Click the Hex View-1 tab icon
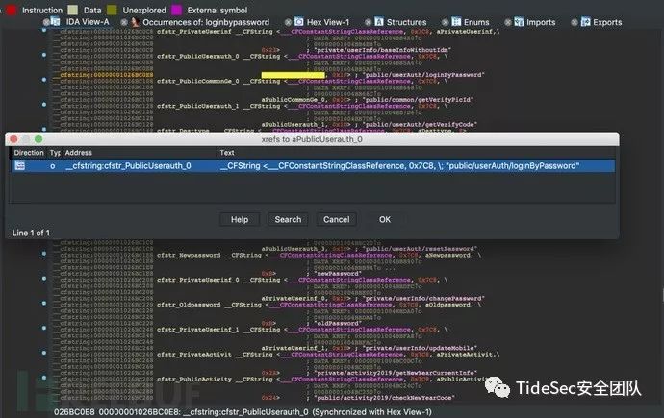The width and height of the screenshot is (664, 418). tap(299, 21)
